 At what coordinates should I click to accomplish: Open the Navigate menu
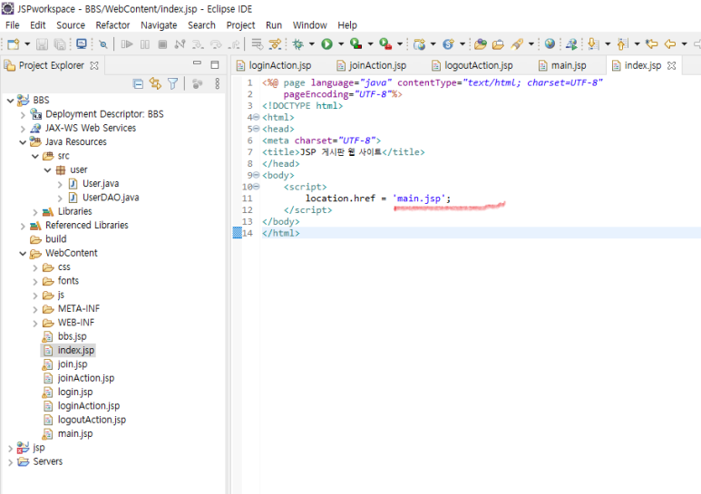coord(159,25)
